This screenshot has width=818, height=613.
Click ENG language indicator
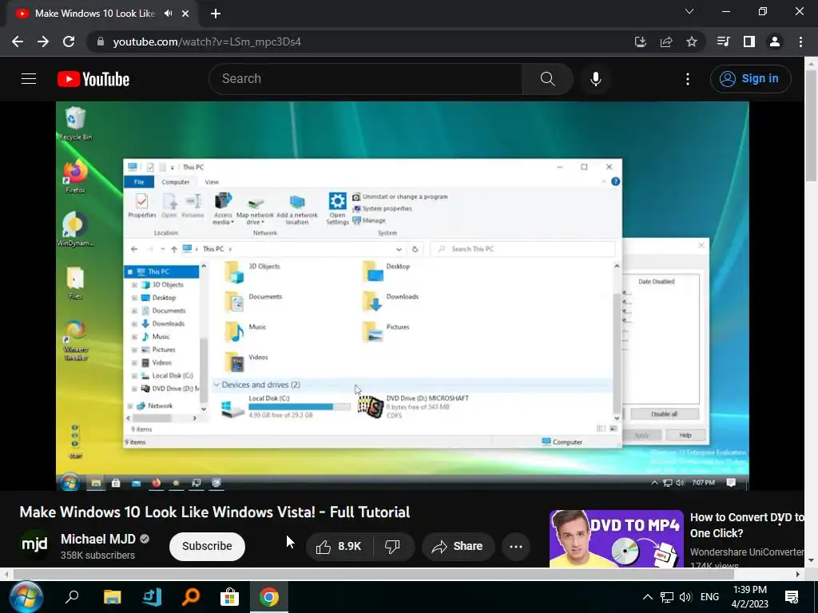709,597
